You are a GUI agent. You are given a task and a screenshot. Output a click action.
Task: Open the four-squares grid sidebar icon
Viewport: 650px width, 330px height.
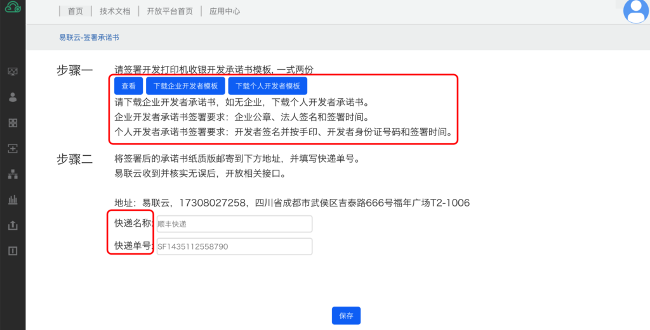click(x=13, y=123)
